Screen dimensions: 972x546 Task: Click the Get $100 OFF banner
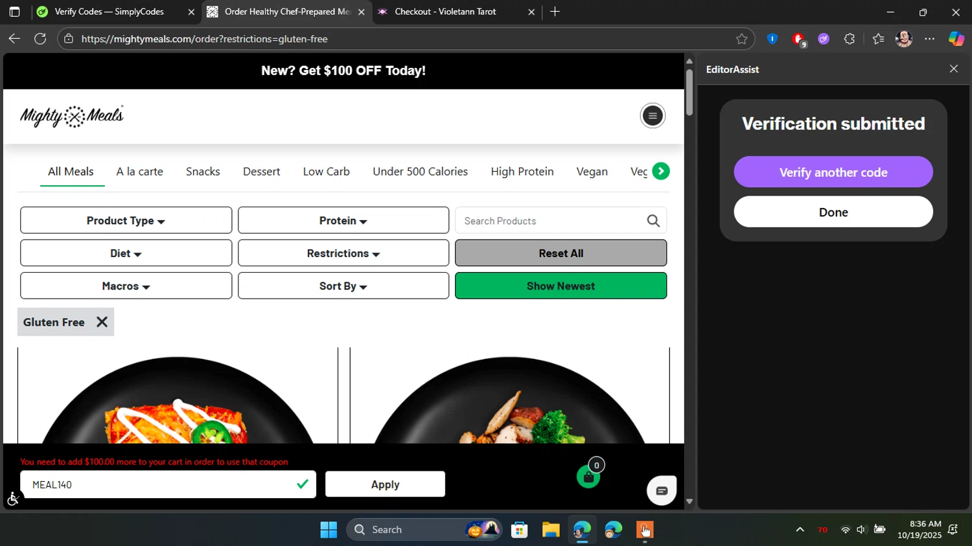tap(343, 71)
